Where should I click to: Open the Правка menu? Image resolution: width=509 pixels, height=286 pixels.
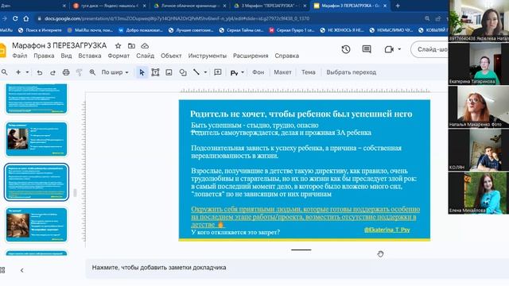tap(44, 56)
